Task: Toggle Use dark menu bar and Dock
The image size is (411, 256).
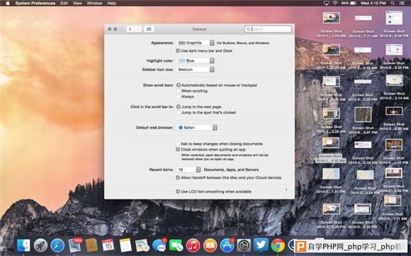Action: pos(177,51)
